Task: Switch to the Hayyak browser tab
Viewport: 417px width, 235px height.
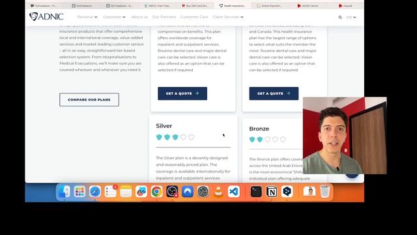Action: coord(346,6)
